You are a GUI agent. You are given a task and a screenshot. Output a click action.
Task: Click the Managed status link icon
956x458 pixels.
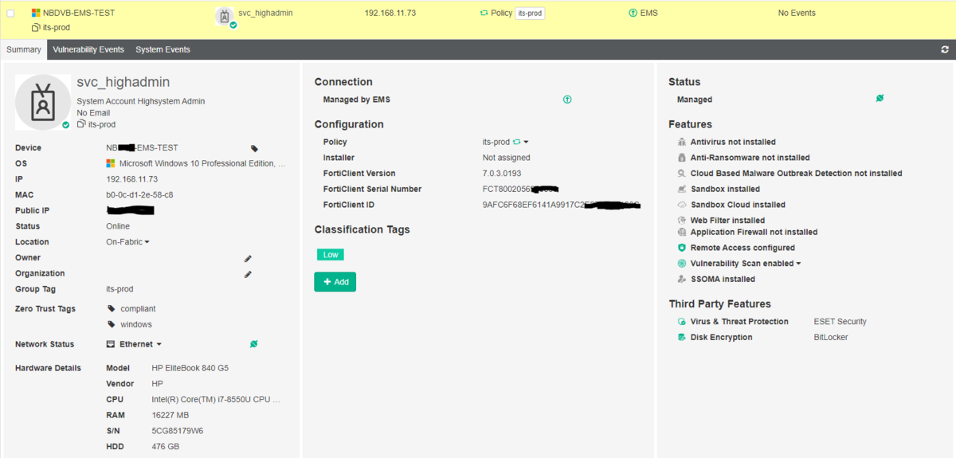pyautogui.click(x=880, y=99)
